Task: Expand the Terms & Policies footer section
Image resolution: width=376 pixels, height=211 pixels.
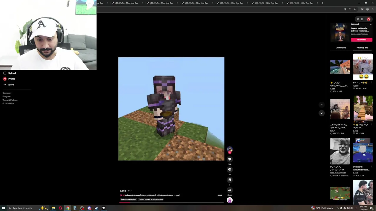Action: click(10, 100)
